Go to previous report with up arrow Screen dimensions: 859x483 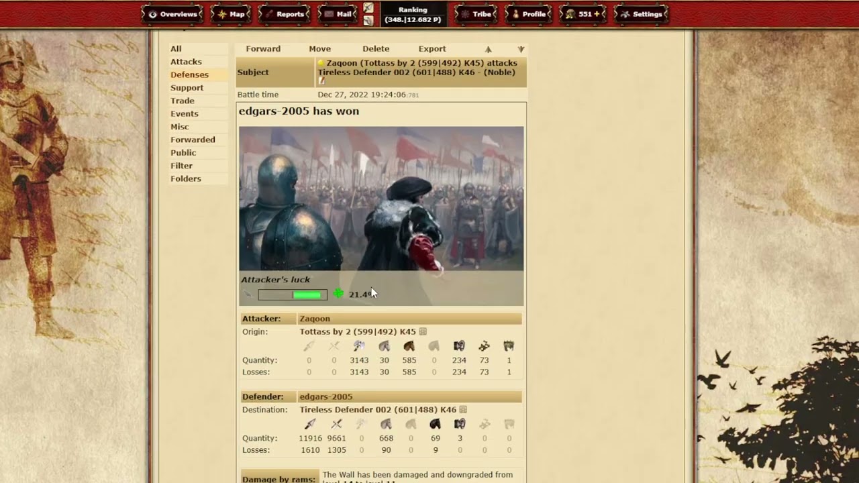tap(489, 50)
